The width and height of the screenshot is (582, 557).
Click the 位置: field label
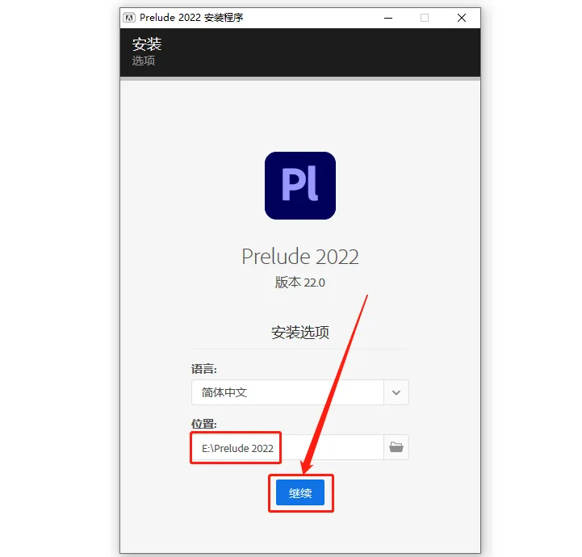(204, 424)
